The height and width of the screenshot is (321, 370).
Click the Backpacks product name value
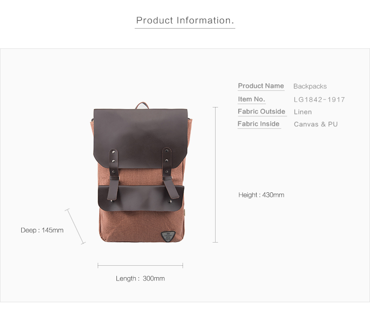pos(310,86)
